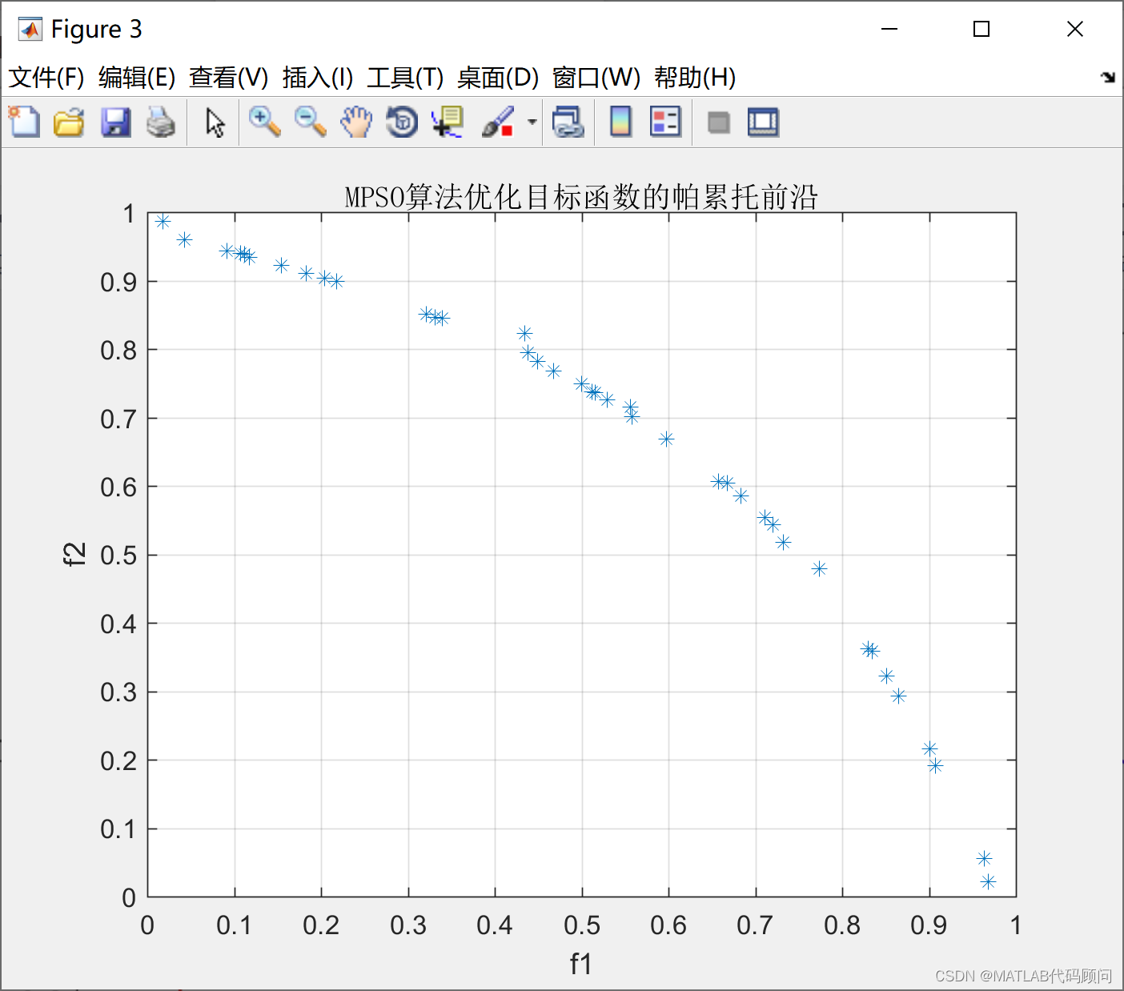1124x991 pixels.
Task: Enable the Rotate 3D tool
Action: (x=402, y=122)
